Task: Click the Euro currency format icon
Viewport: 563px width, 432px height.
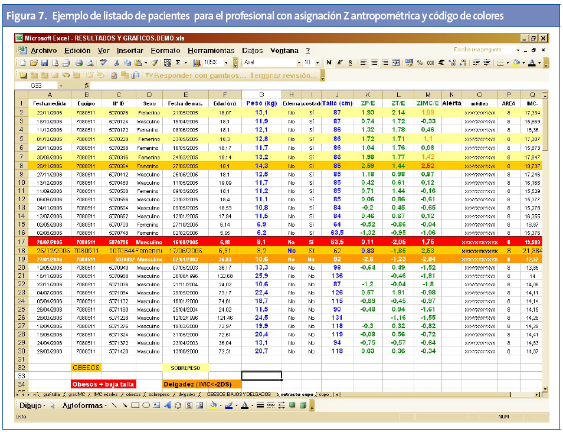Action: click(441, 63)
